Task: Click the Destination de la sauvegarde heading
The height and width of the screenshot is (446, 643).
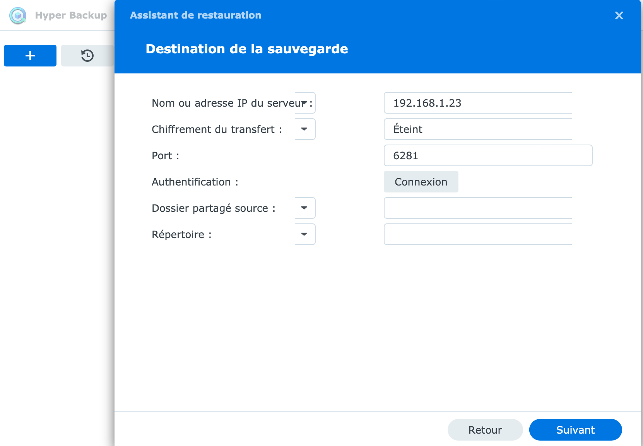Action: 247,49
